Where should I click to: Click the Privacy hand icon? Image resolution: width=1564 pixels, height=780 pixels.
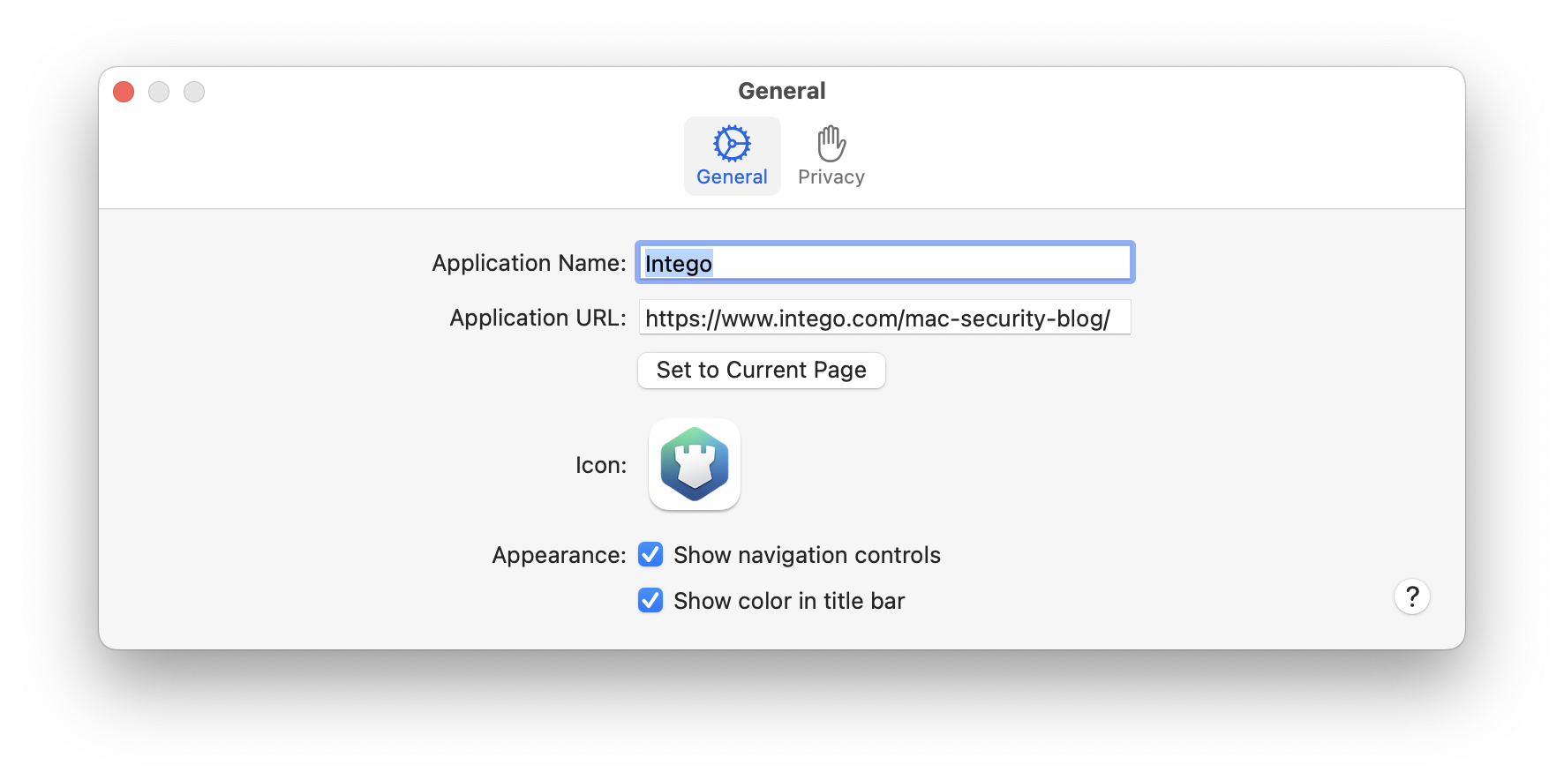831,143
